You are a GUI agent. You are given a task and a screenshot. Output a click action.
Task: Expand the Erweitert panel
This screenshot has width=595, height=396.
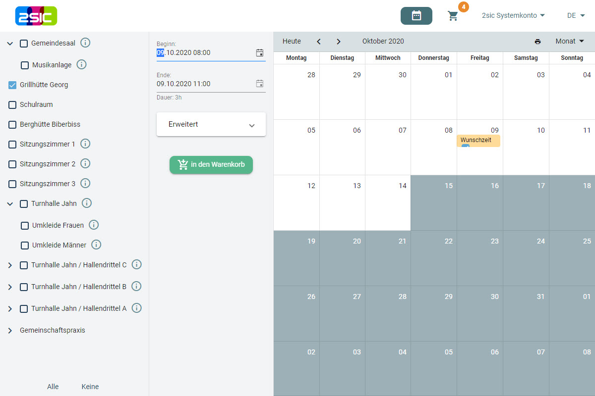[x=211, y=125]
